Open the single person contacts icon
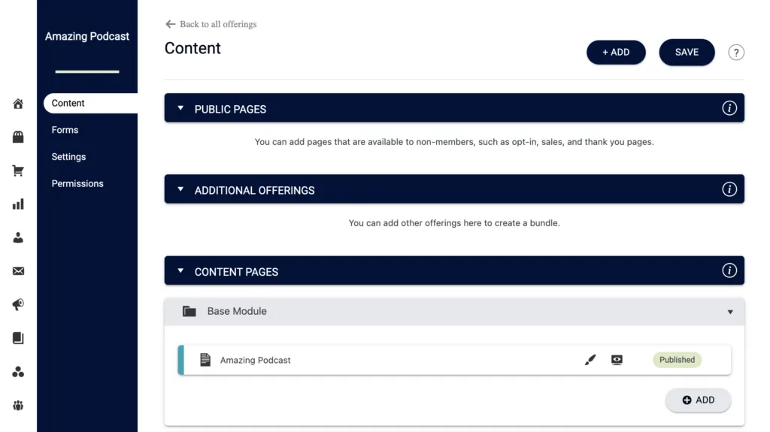 [18, 237]
